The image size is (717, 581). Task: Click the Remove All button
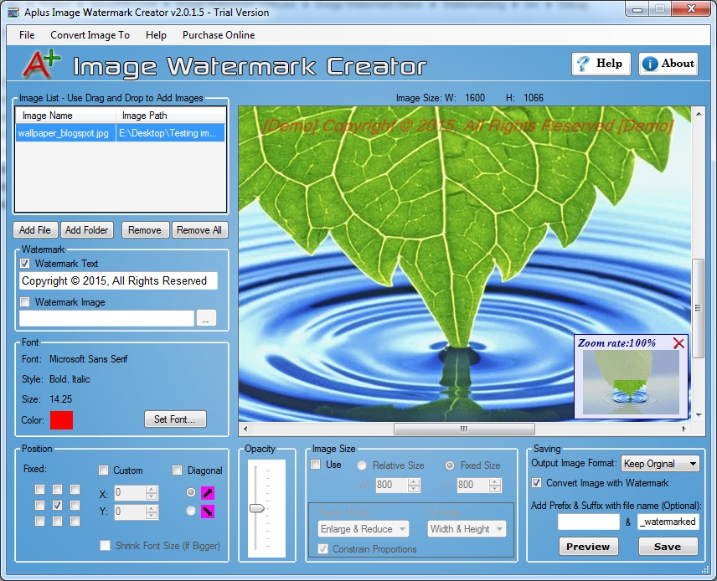tap(199, 230)
